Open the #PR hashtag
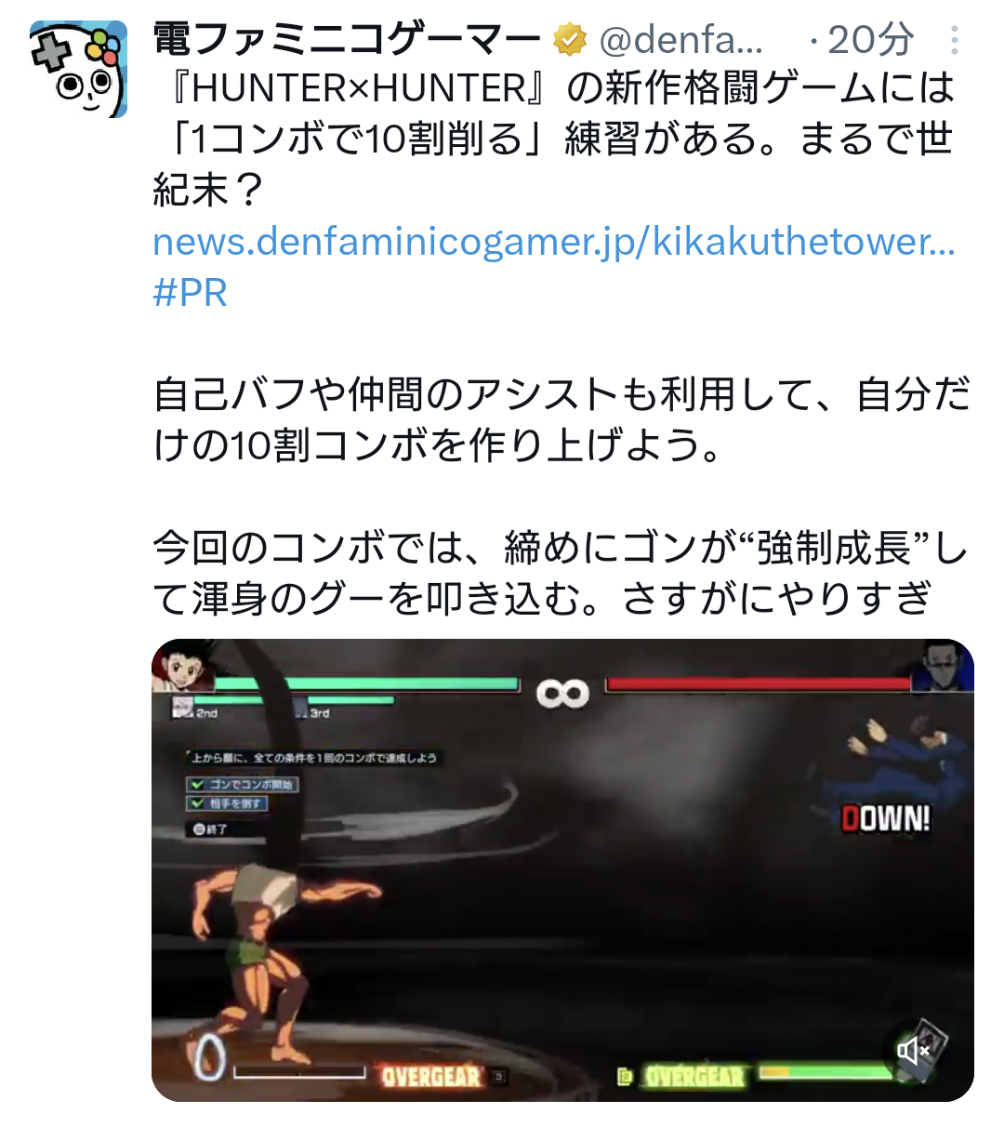The width and height of the screenshot is (1004, 1127). point(191,293)
